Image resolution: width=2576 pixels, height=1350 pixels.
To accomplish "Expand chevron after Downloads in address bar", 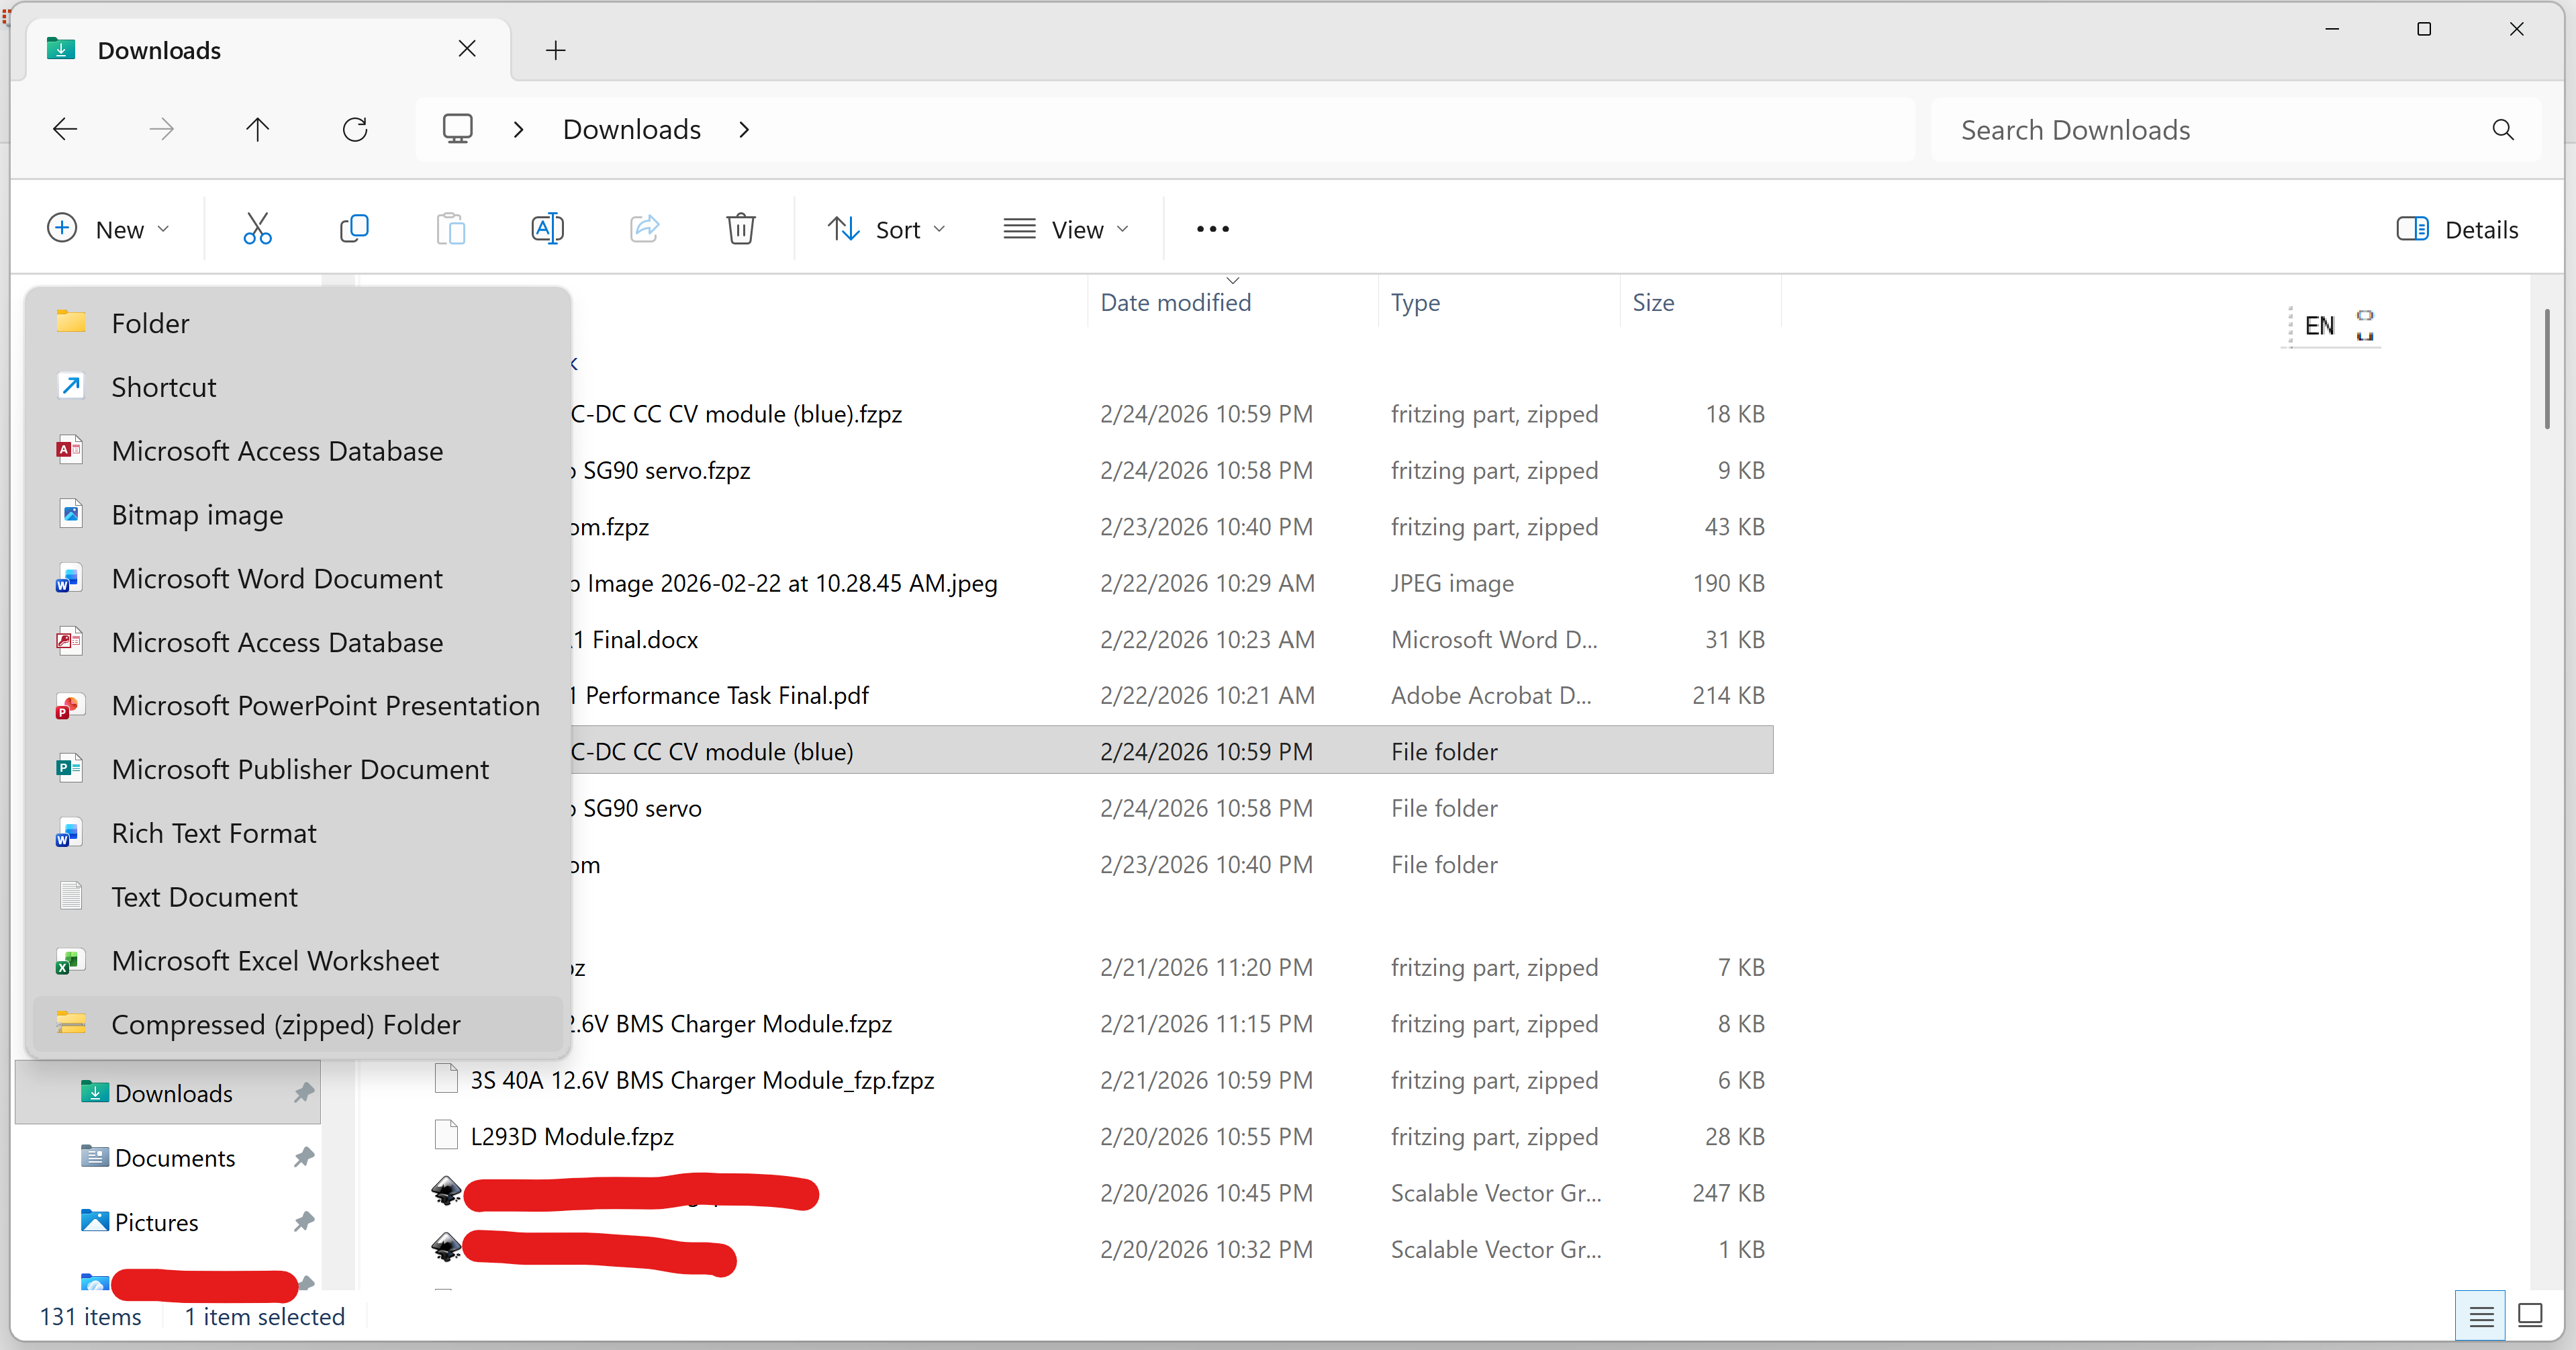I will click(x=744, y=129).
